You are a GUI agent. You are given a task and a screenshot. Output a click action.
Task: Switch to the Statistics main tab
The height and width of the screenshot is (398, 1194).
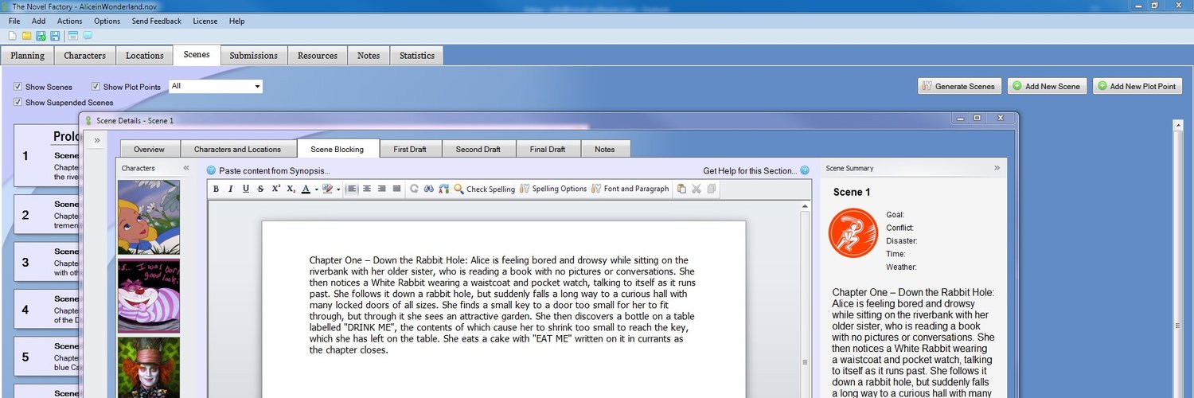(417, 56)
